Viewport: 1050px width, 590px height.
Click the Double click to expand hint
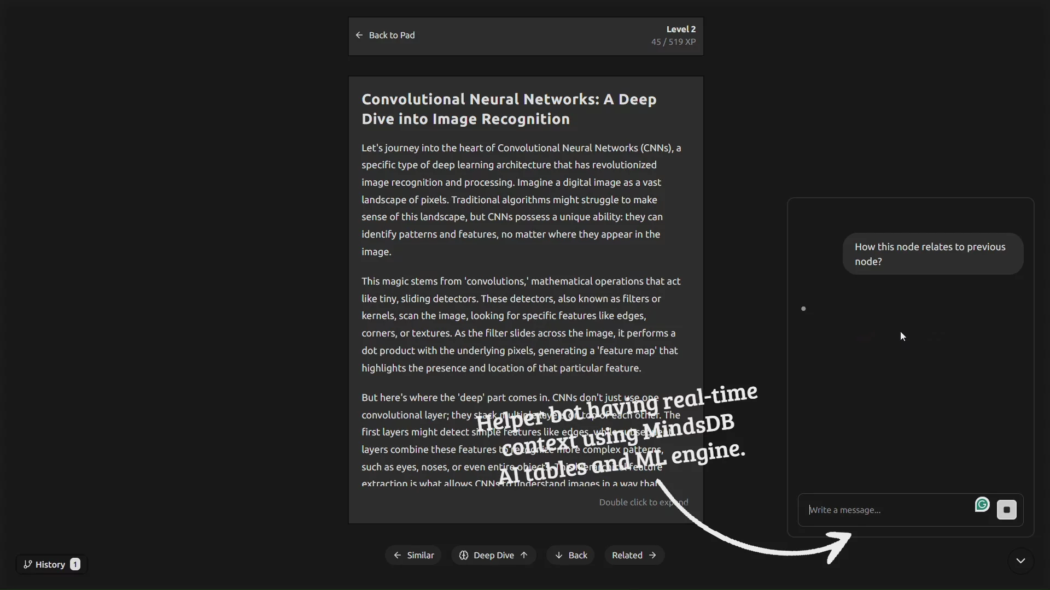tap(643, 503)
